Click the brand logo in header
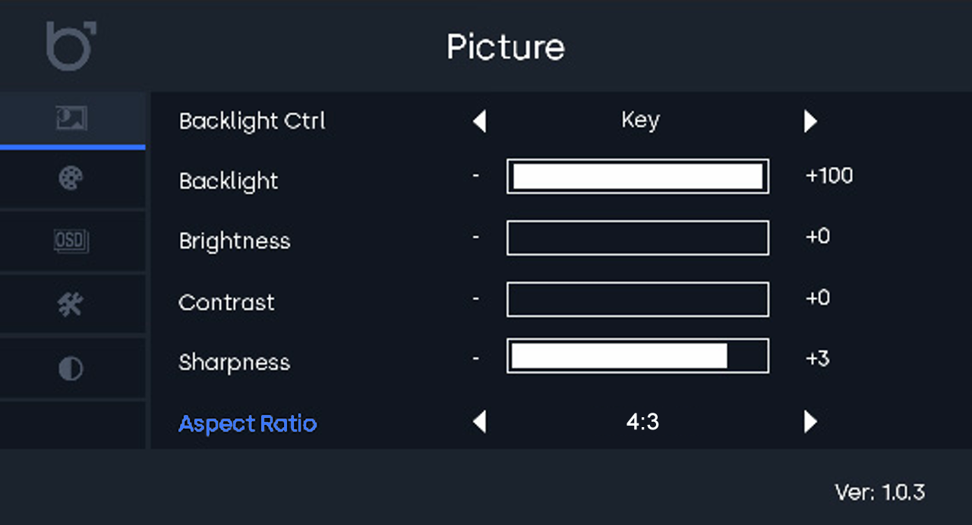Viewport: 972px width, 525px height. coord(71,46)
